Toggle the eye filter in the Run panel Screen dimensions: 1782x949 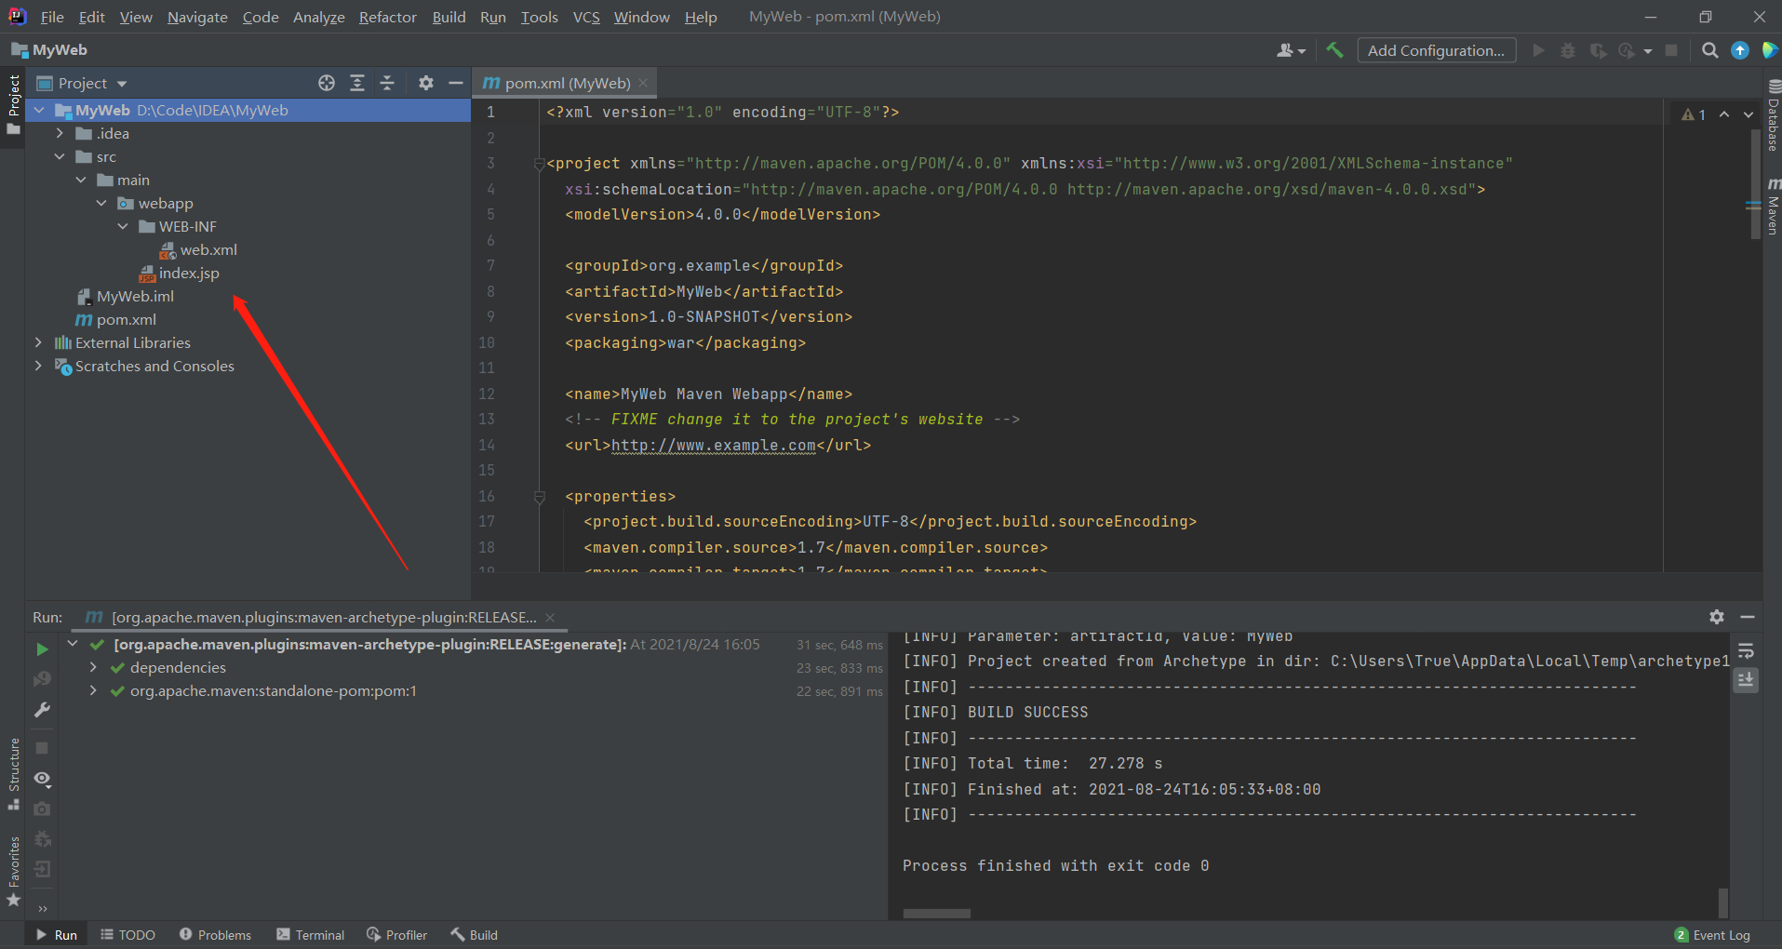[x=41, y=780]
